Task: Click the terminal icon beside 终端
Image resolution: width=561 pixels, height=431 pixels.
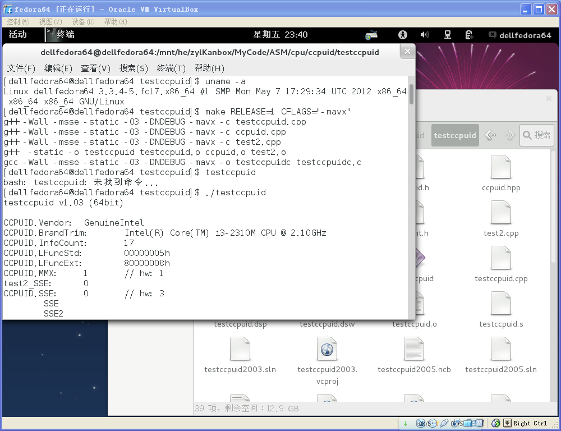Action: click(50, 35)
